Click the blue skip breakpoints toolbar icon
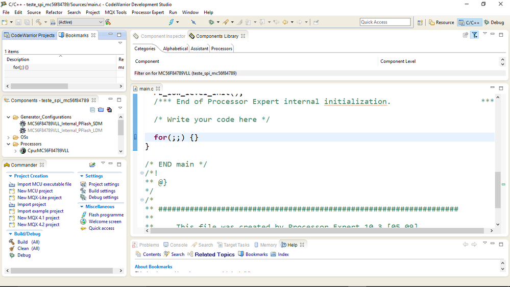The height and width of the screenshot is (287, 510). 193,22
